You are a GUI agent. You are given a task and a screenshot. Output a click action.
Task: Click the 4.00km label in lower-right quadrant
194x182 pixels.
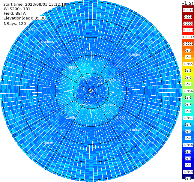148,143
